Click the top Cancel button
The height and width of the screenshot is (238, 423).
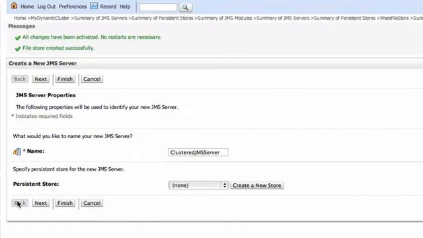(92, 79)
